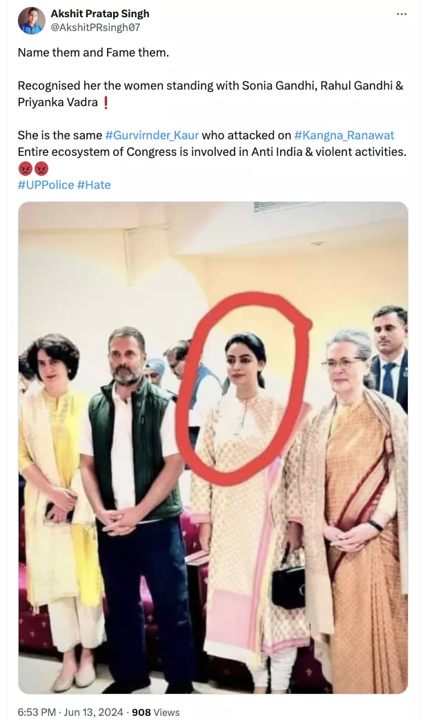Follow the #UPPolice hashtag link
Viewport: 425px width, 720px height.
tap(46, 185)
